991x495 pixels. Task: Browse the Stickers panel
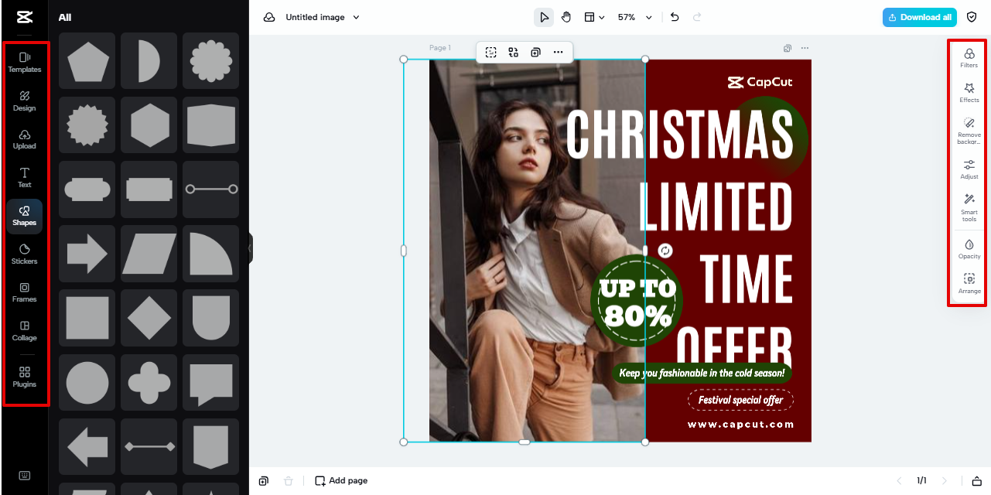click(x=25, y=254)
